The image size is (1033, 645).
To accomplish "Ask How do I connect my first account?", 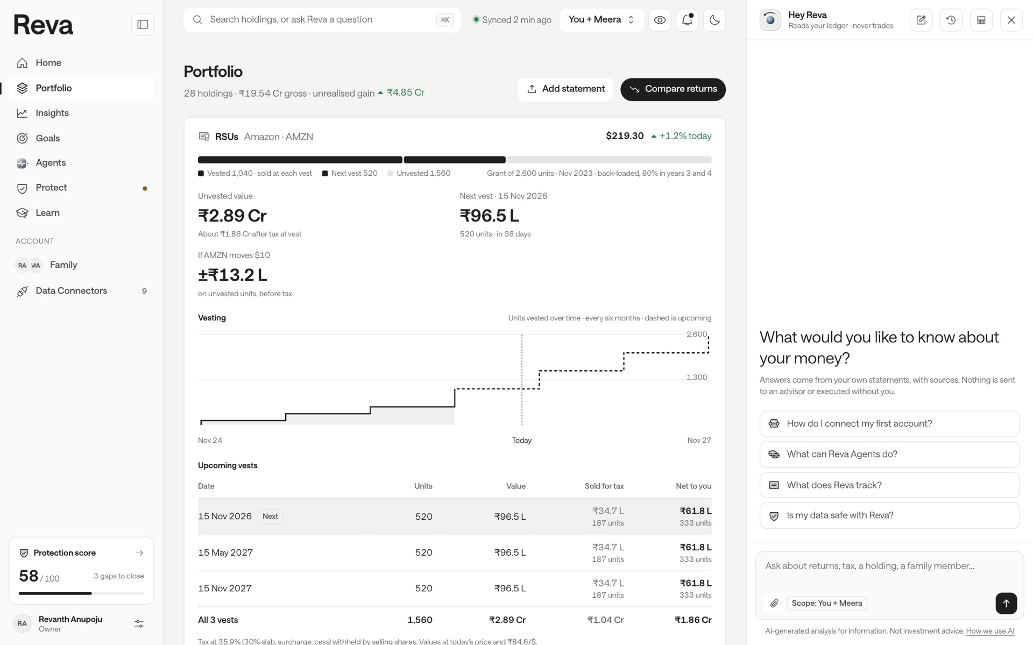I will pyautogui.click(x=889, y=424).
